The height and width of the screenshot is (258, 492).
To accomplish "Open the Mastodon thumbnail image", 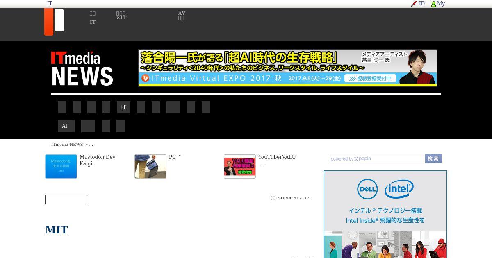I will pyautogui.click(x=61, y=166).
